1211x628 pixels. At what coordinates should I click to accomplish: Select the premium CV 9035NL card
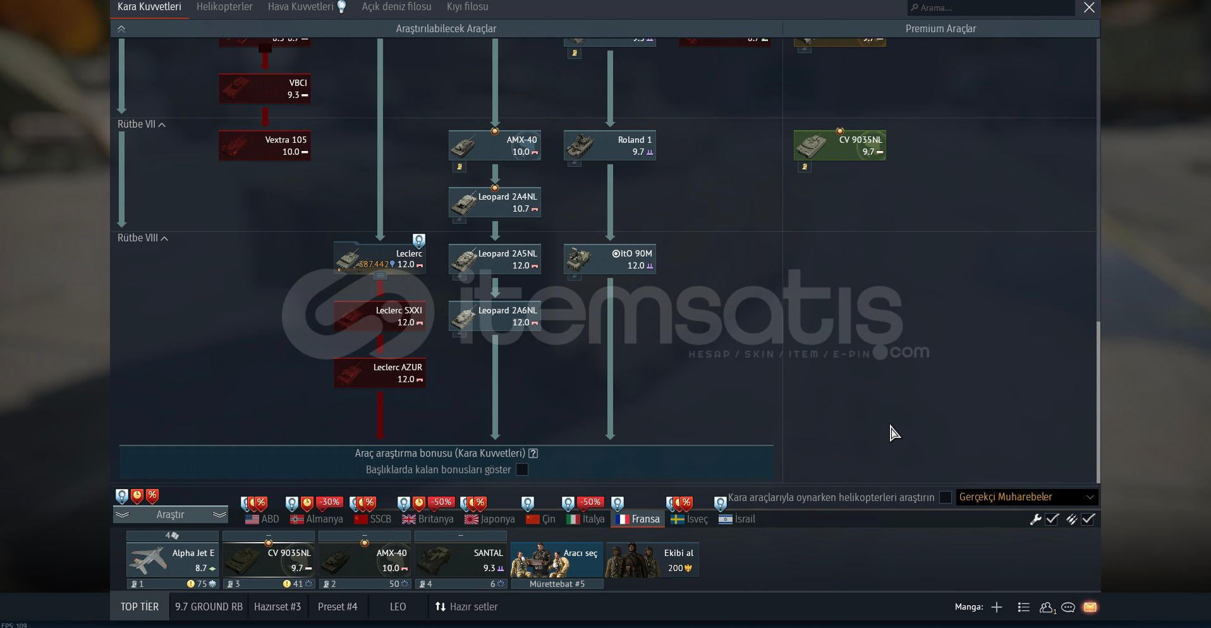840,146
